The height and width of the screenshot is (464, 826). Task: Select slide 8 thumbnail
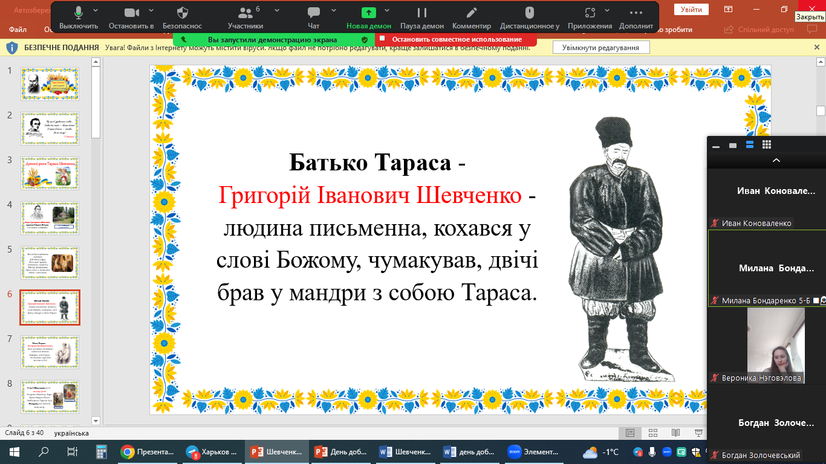[50, 396]
